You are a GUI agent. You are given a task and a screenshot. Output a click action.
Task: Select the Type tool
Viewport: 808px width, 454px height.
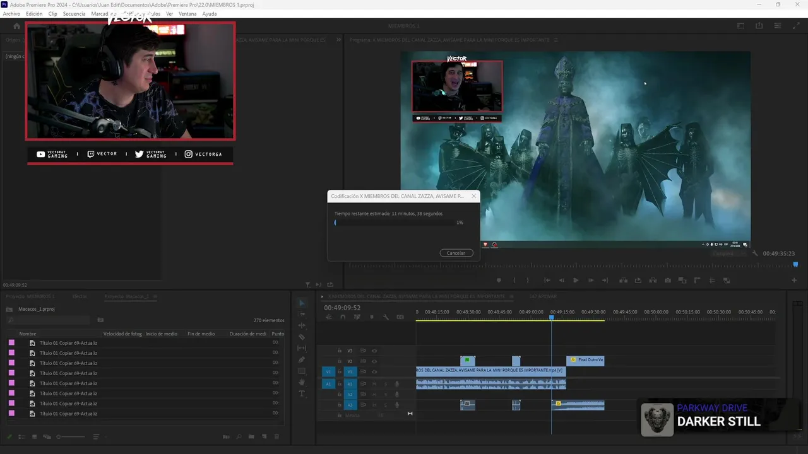tap(302, 393)
